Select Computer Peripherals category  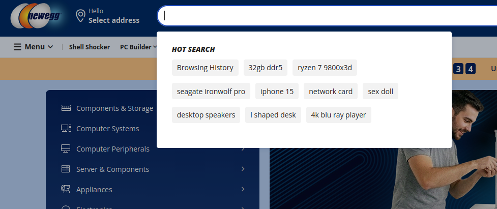[x=113, y=149]
